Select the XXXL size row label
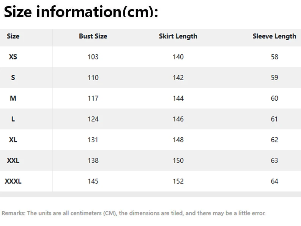 point(13,181)
